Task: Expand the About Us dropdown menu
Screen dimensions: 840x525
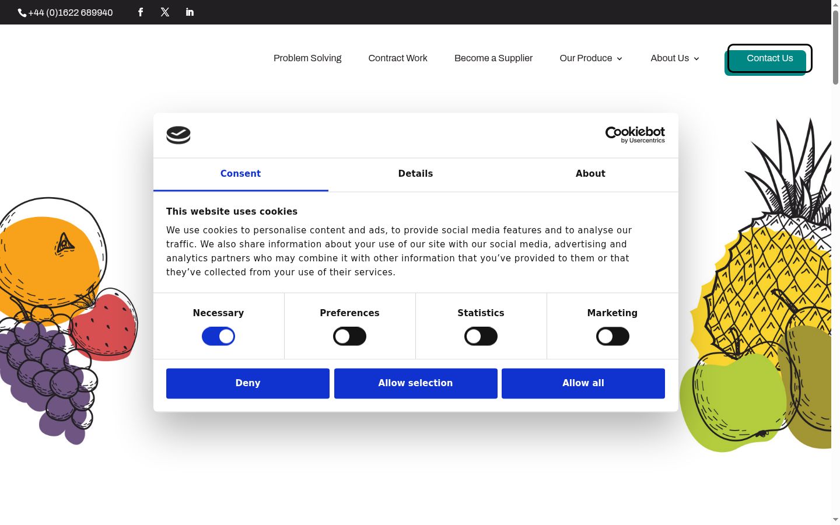Action: (x=675, y=58)
